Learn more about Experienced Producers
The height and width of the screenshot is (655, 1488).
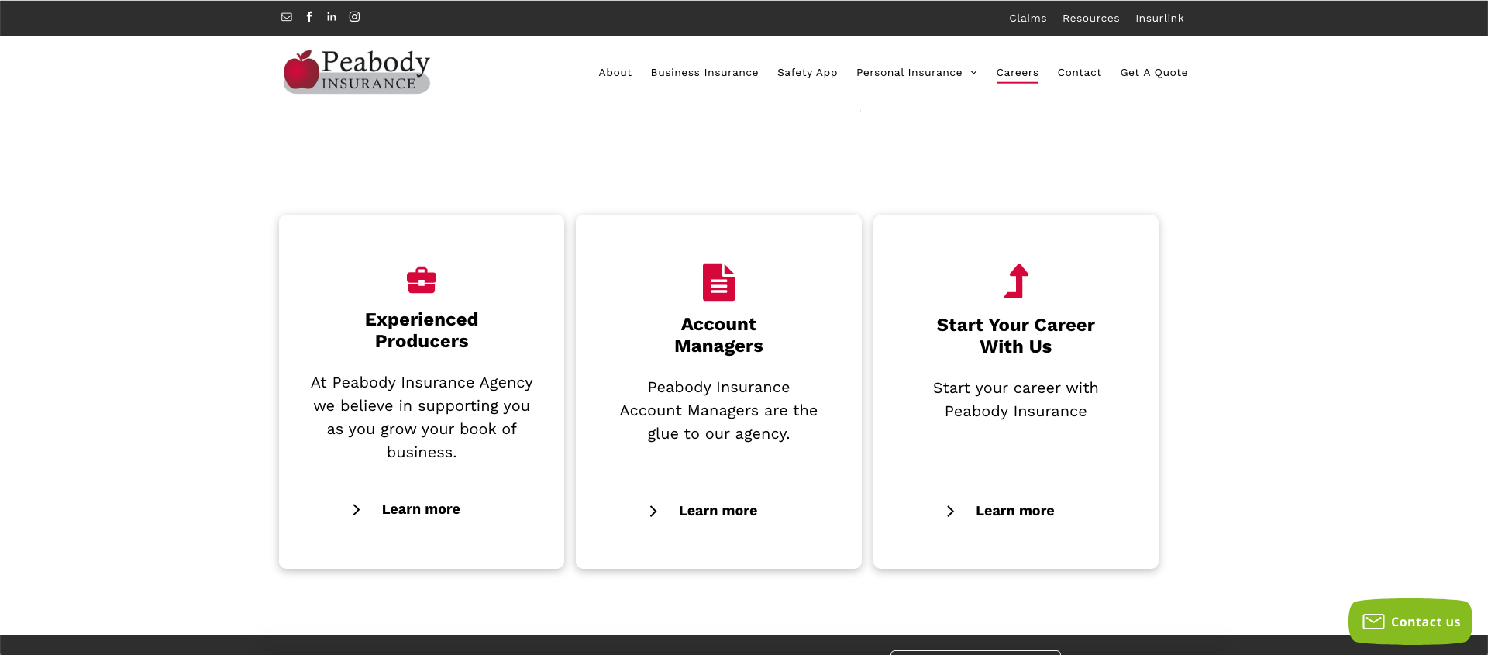pyautogui.click(x=421, y=509)
